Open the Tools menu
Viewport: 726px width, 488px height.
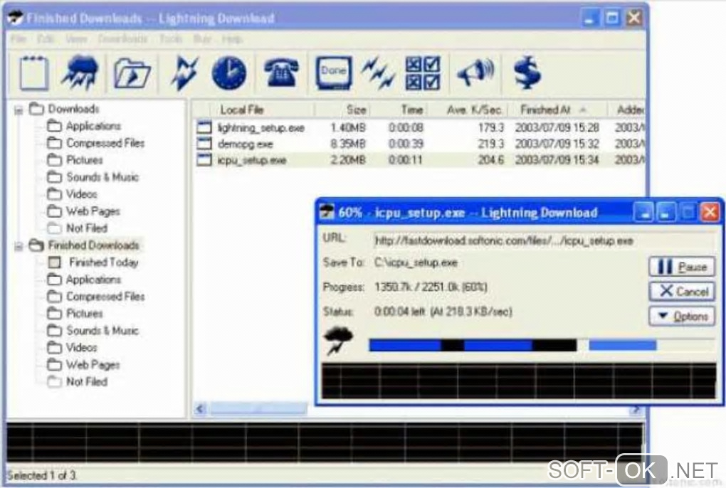click(x=171, y=39)
